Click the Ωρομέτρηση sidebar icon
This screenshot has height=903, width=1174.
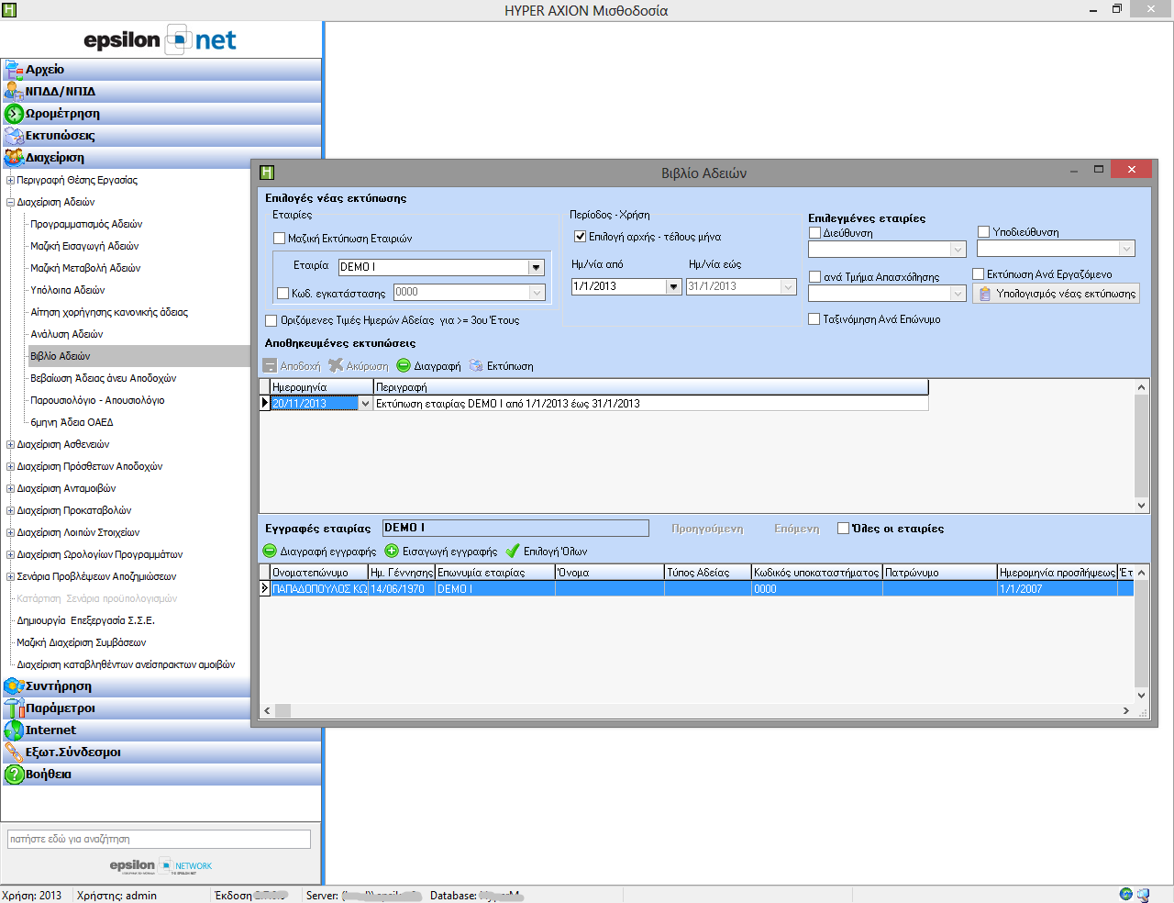click(x=13, y=114)
